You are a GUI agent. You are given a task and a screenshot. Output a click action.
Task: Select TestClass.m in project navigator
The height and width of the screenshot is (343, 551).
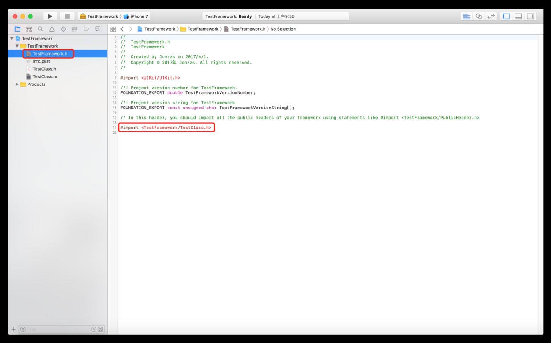click(x=44, y=76)
